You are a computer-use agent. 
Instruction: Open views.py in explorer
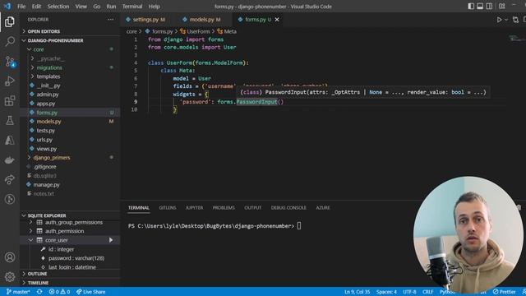tap(69, 149)
